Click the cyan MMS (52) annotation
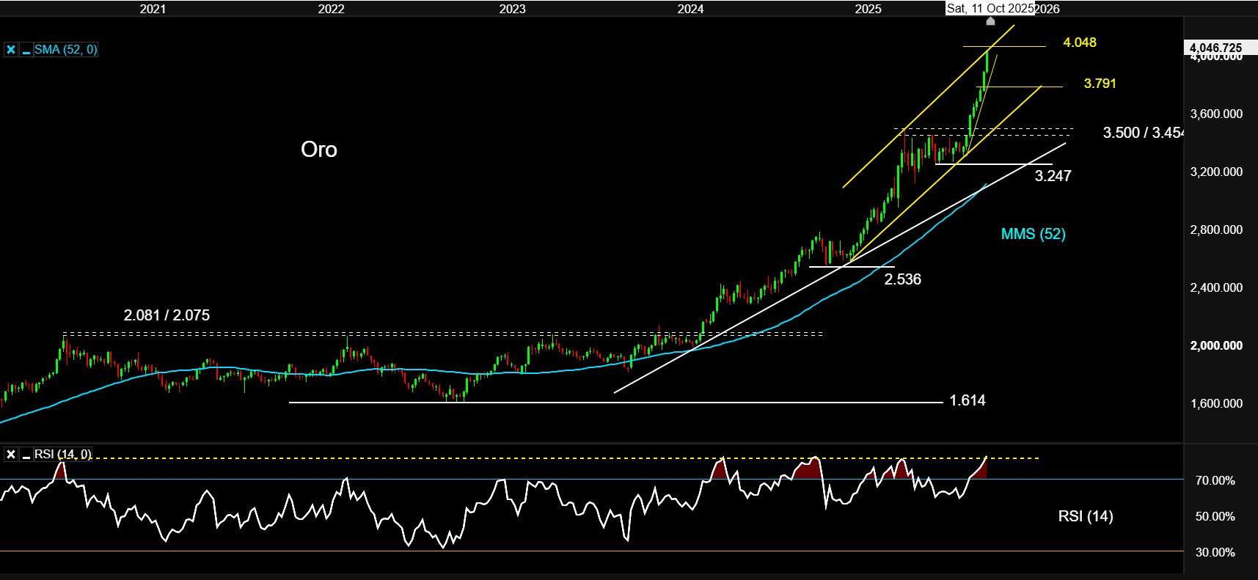 tap(1033, 234)
